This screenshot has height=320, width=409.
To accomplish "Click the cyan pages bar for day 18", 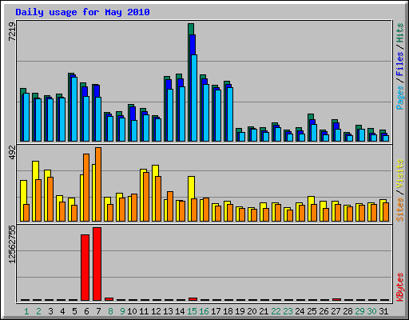I will coord(230,114).
